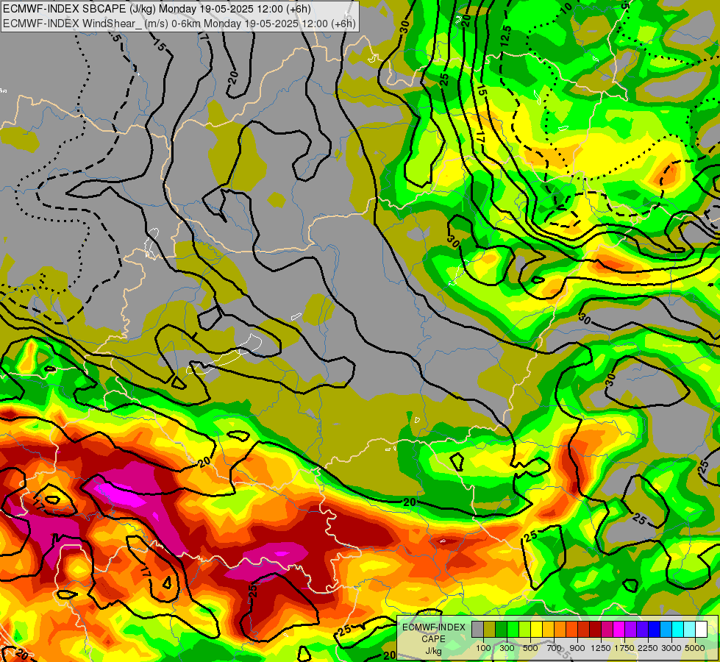This screenshot has width=720, height=662.
Task: Click the legend value label 300
Action: [507, 648]
